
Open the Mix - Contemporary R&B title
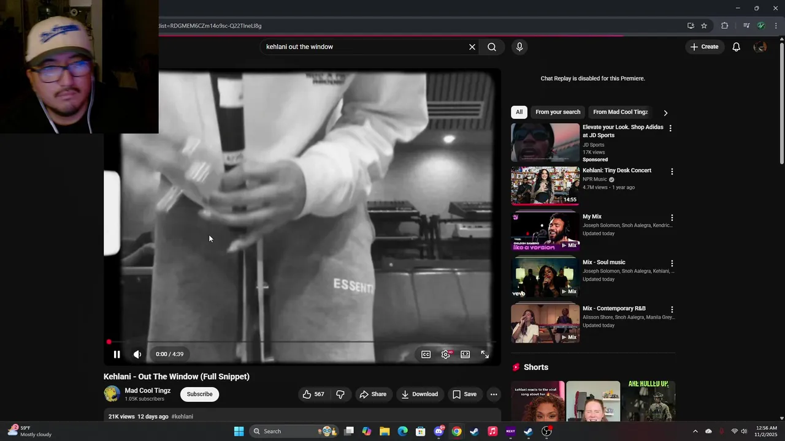(614, 308)
